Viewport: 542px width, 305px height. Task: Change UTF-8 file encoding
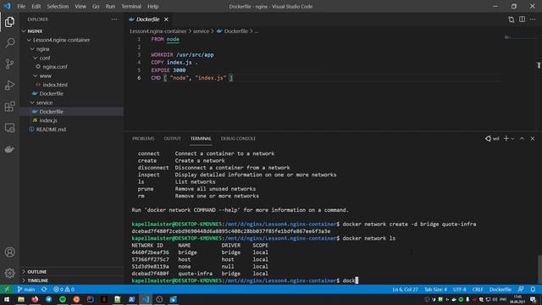point(459,289)
